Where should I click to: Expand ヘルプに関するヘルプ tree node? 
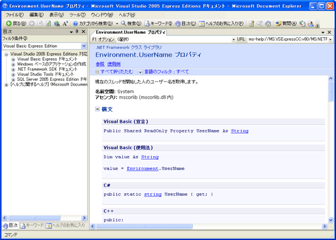tap(6, 85)
